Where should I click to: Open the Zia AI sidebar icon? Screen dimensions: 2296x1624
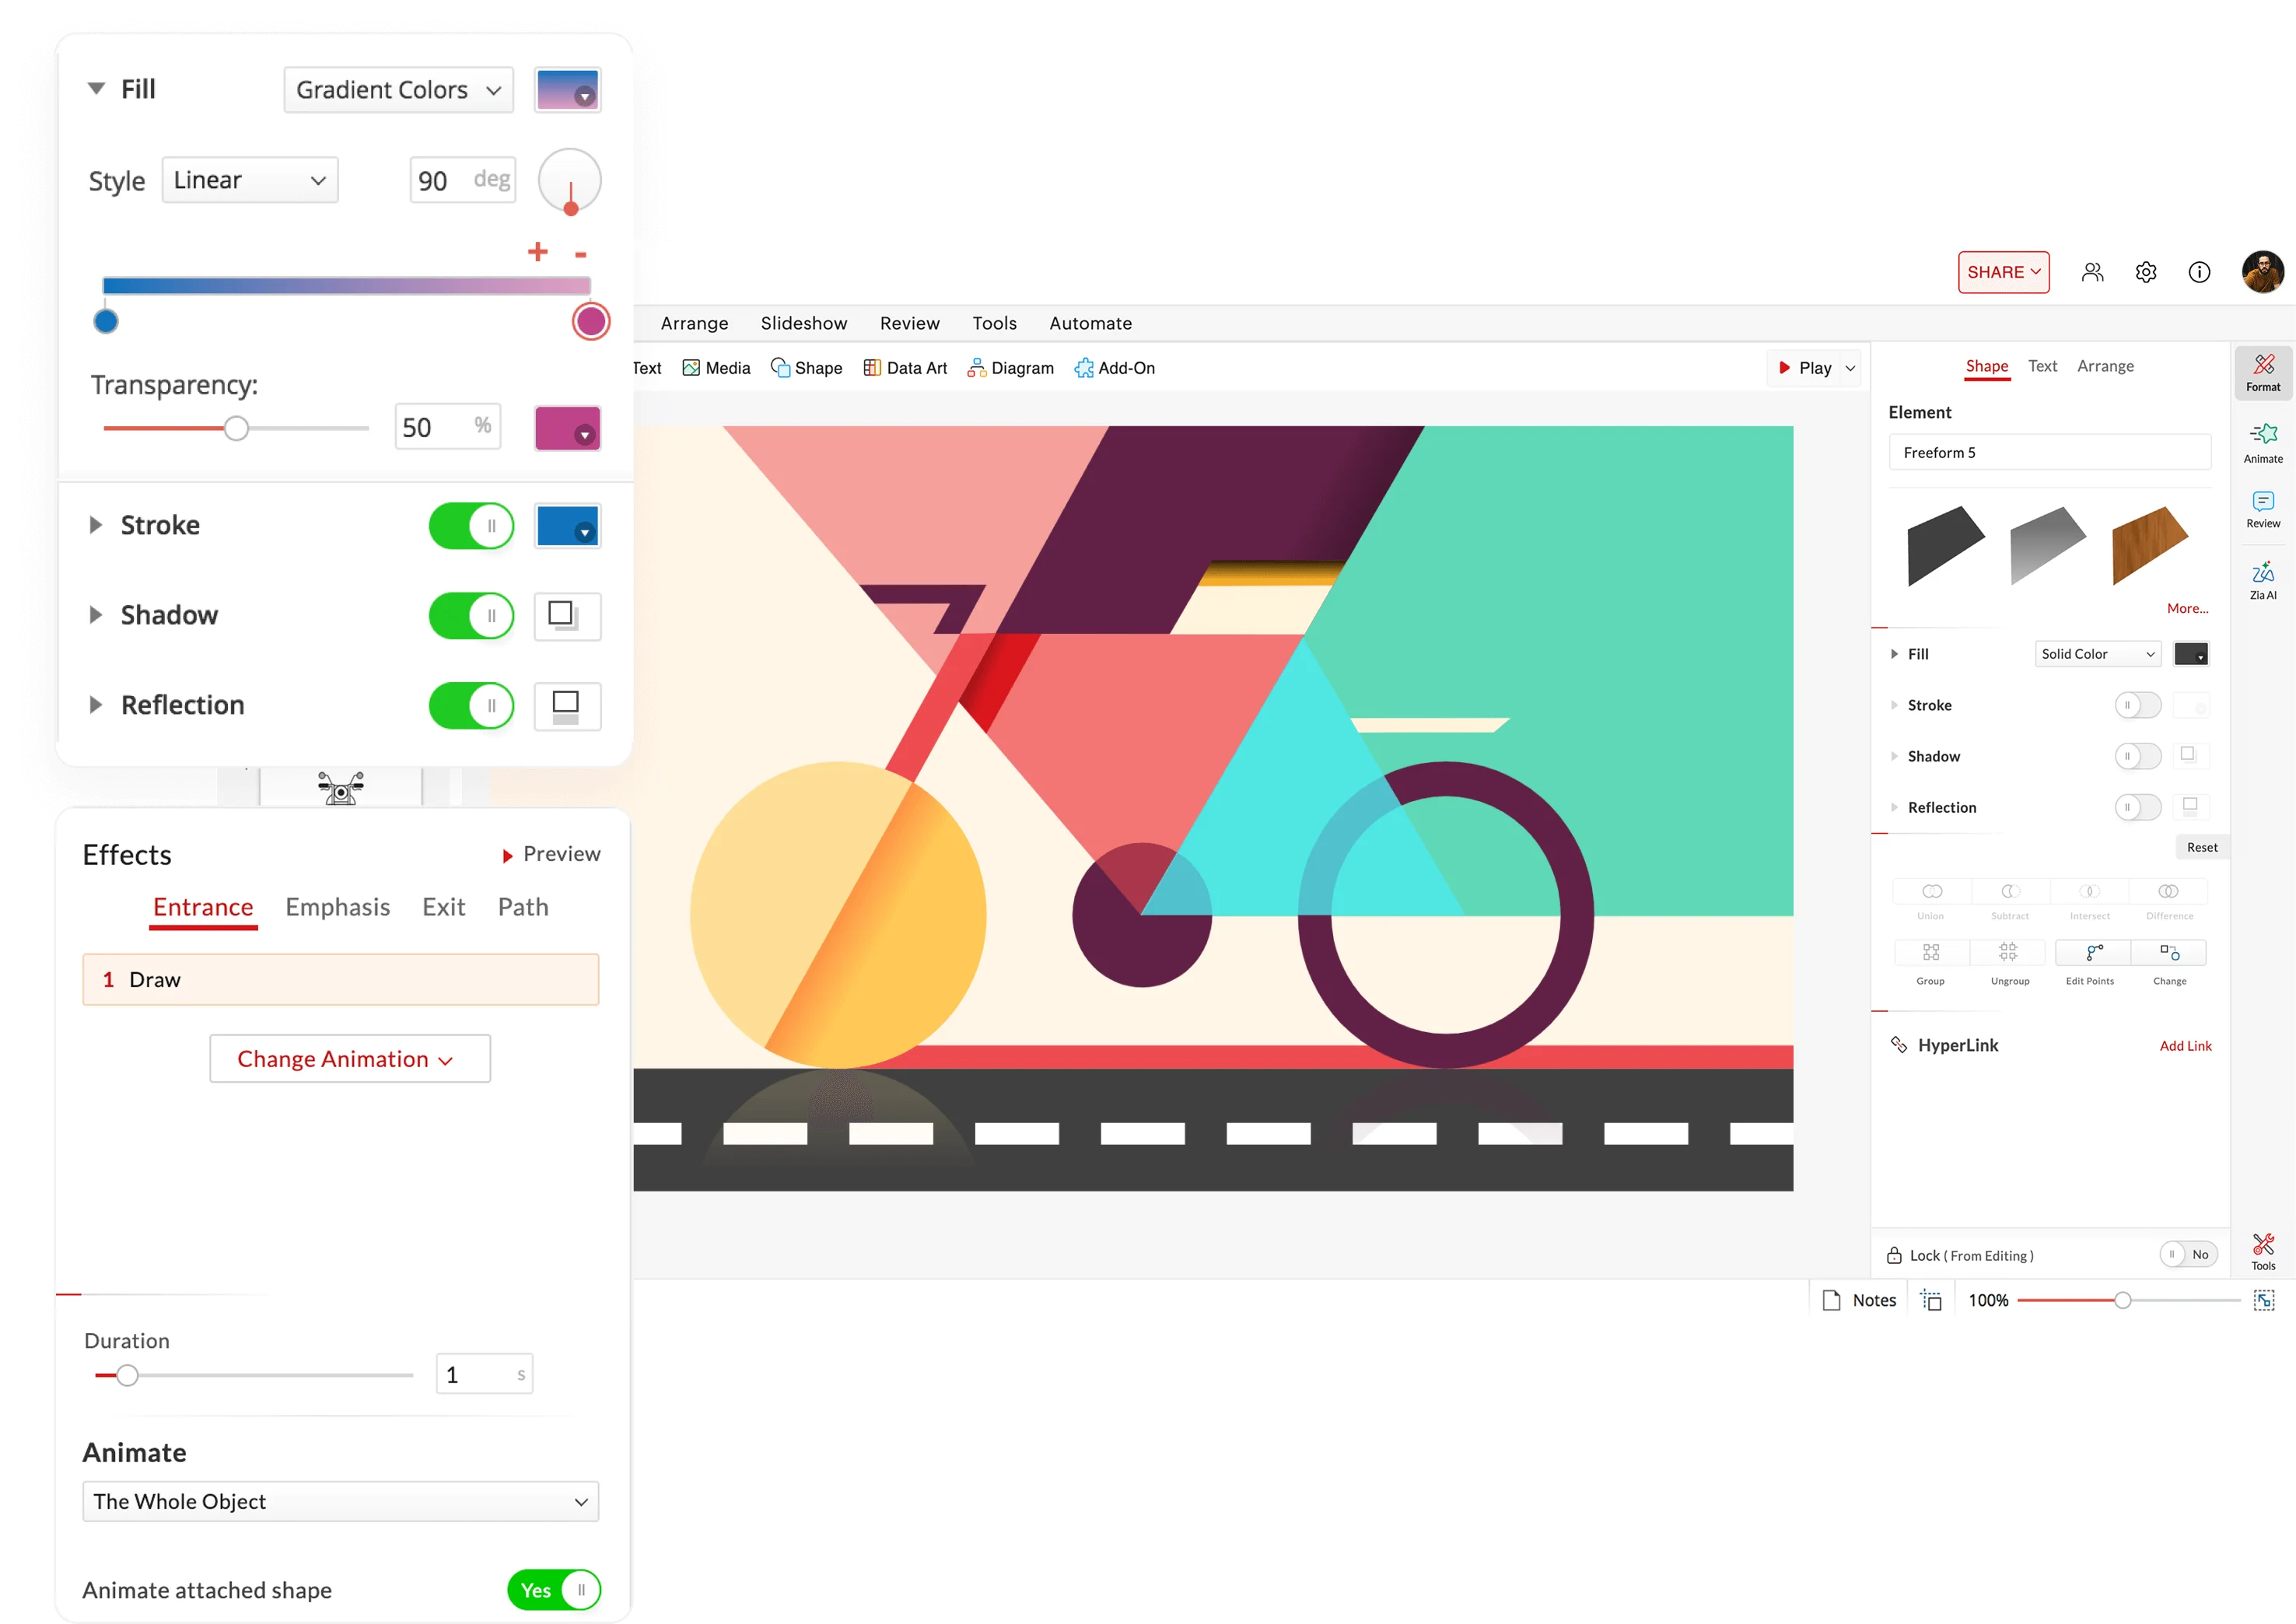point(2263,580)
